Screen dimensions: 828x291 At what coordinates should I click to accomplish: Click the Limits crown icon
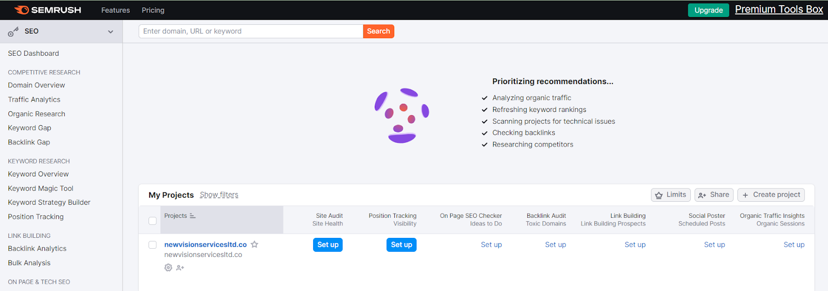point(659,195)
